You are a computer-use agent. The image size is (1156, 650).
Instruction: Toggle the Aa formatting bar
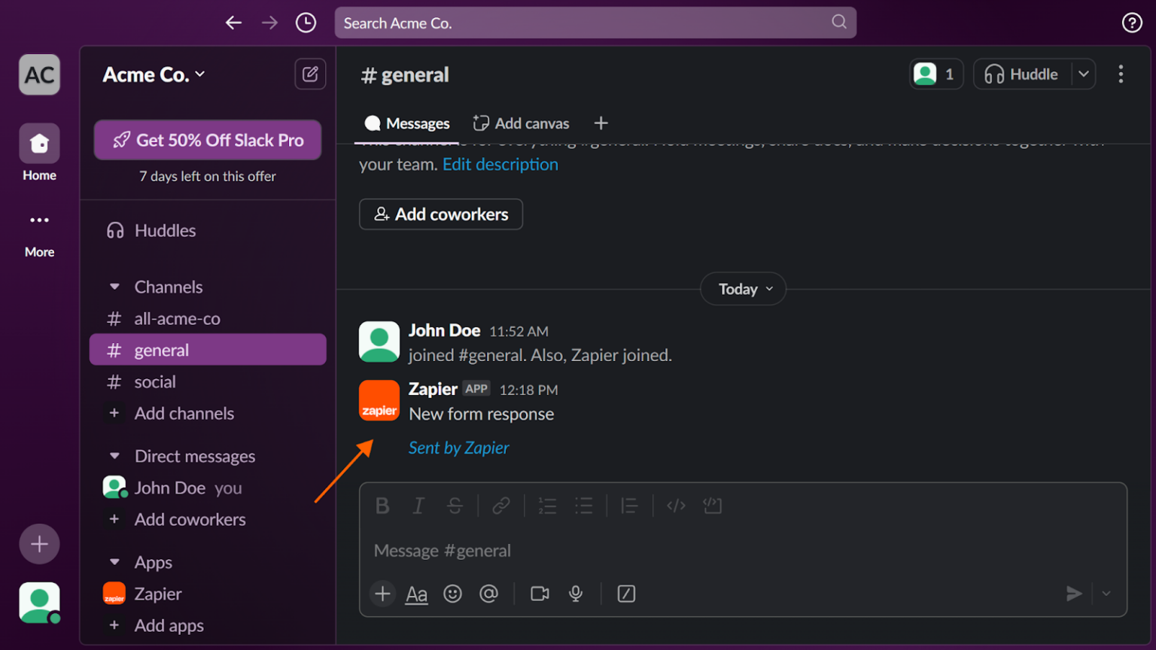click(x=416, y=594)
